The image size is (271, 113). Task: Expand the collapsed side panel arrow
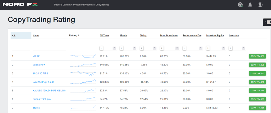point(265,22)
